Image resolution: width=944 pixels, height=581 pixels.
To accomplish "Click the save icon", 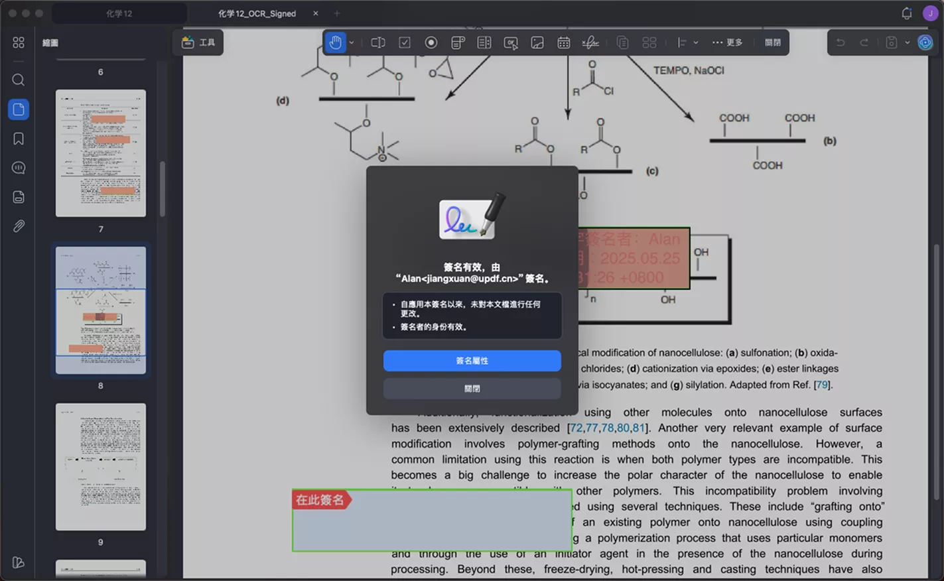I will [x=892, y=42].
